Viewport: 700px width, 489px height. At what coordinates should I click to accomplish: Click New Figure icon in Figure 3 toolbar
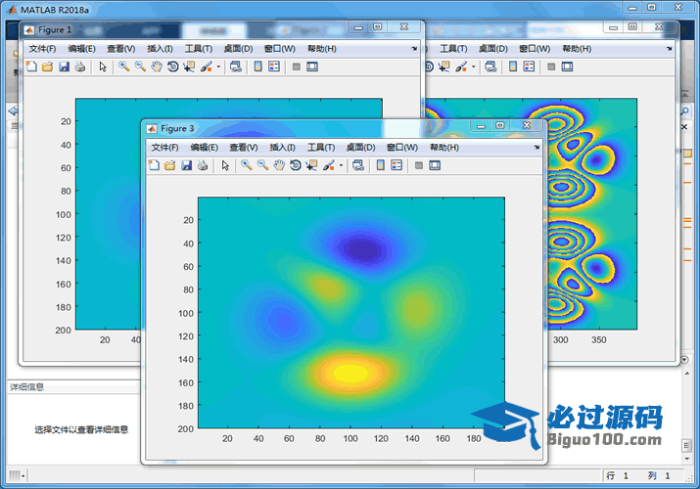point(153,165)
